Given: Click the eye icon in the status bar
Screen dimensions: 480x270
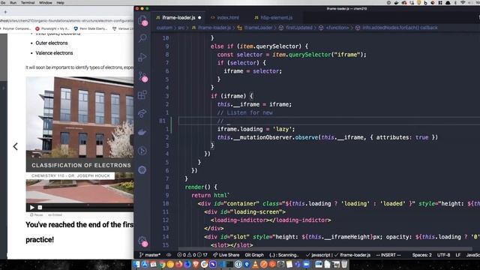Looking at the screenshot, I should [169, 255].
